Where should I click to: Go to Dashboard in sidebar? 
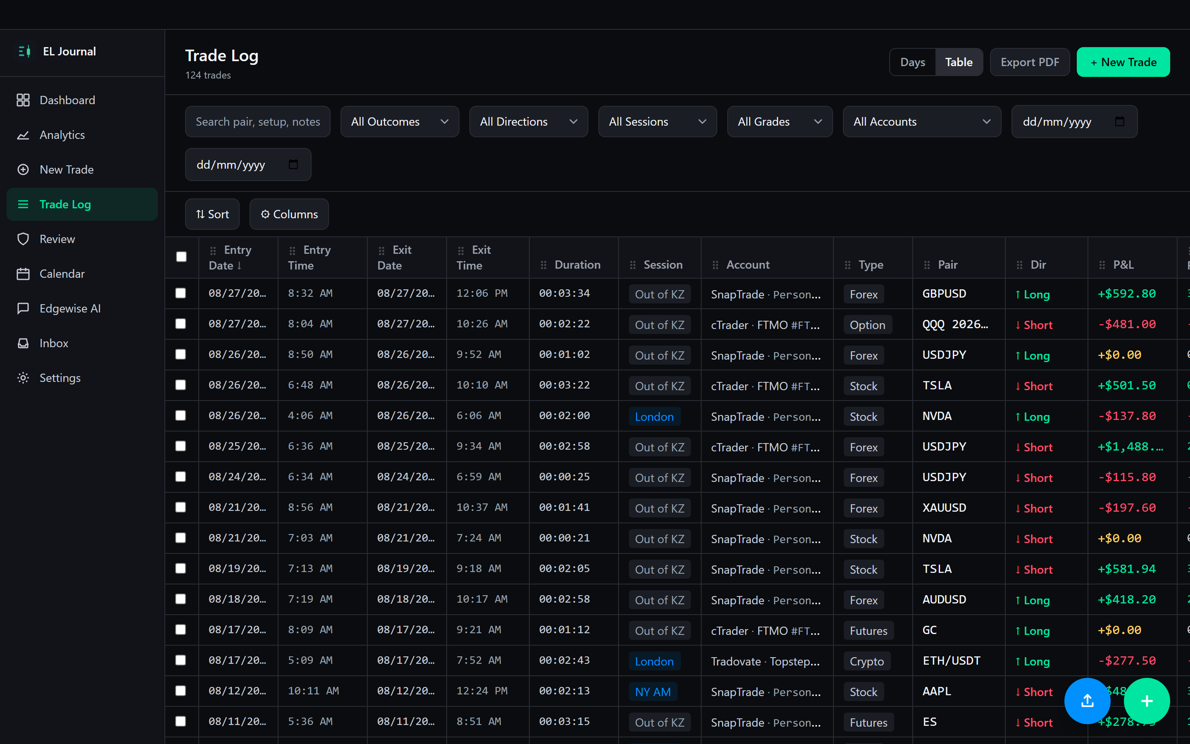point(82,100)
